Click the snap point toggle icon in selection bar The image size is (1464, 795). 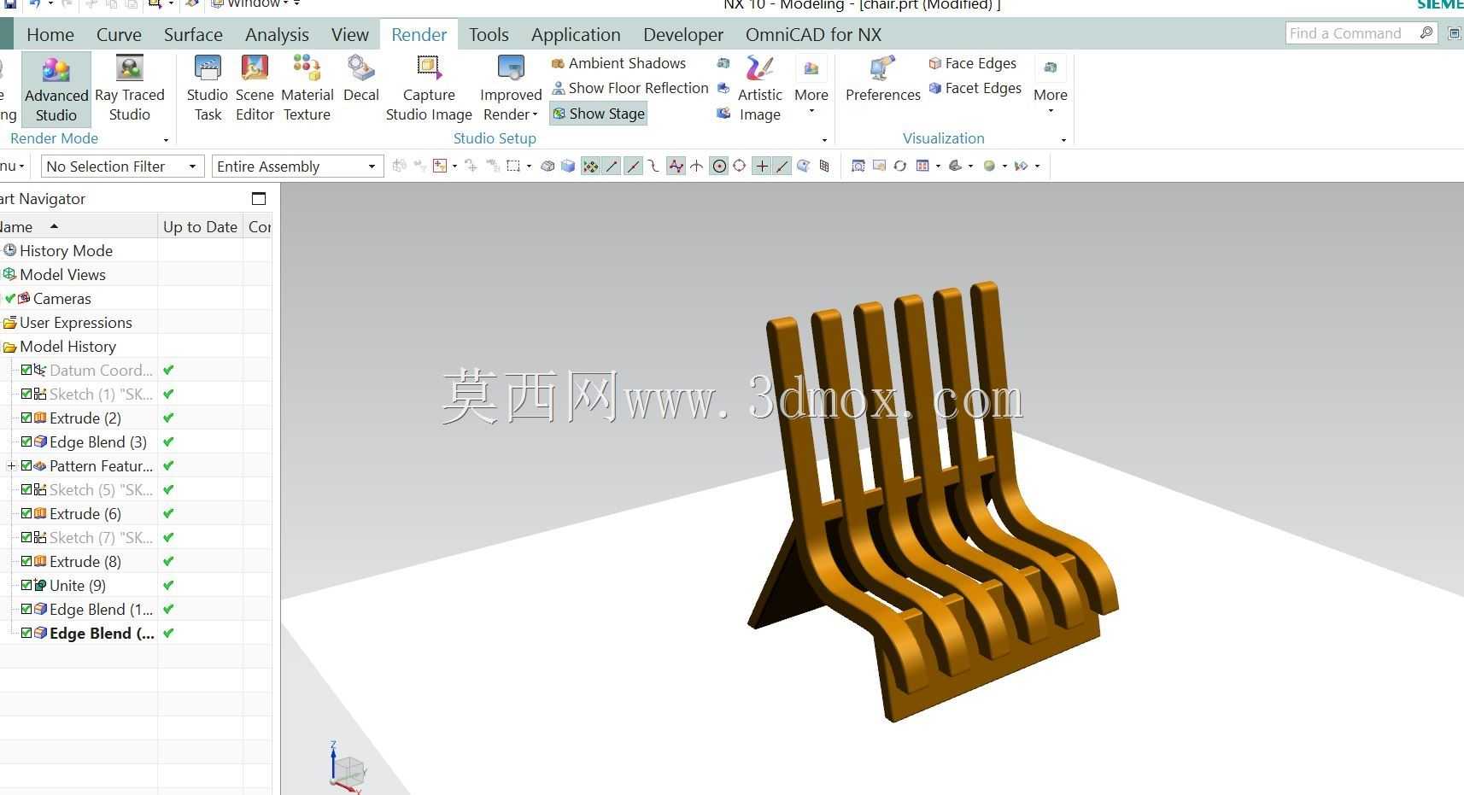(x=590, y=167)
